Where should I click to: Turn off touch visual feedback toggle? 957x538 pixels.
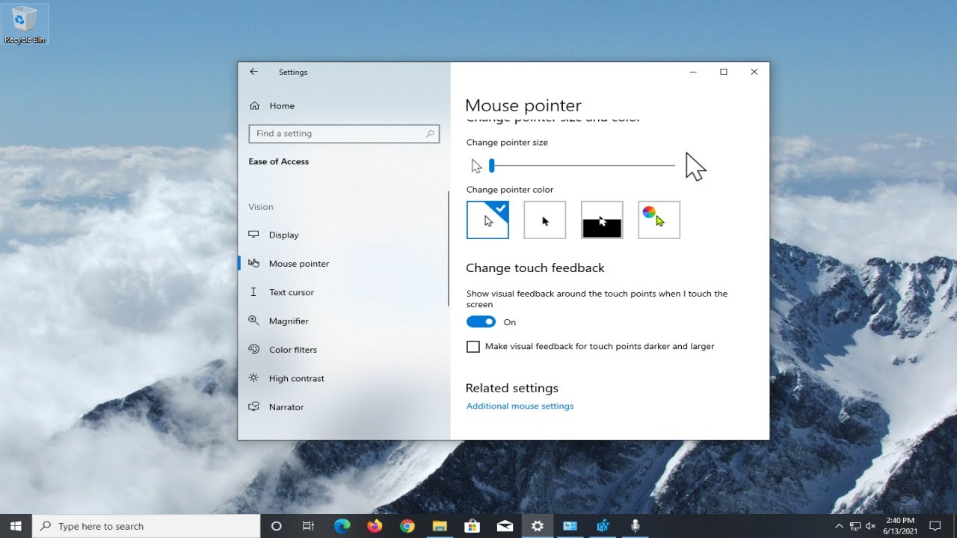pyautogui.click(x=481, y=322)
